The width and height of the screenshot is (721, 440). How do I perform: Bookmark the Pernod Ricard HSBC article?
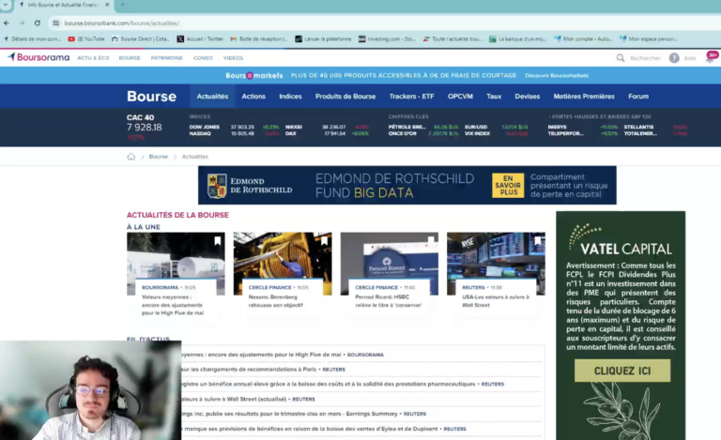pos(431,241)
